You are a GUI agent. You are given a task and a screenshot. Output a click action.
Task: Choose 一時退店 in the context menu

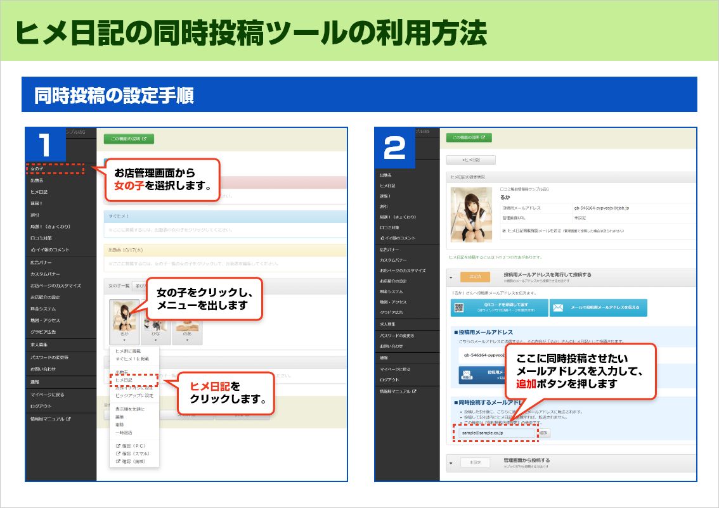click(124, 433)
